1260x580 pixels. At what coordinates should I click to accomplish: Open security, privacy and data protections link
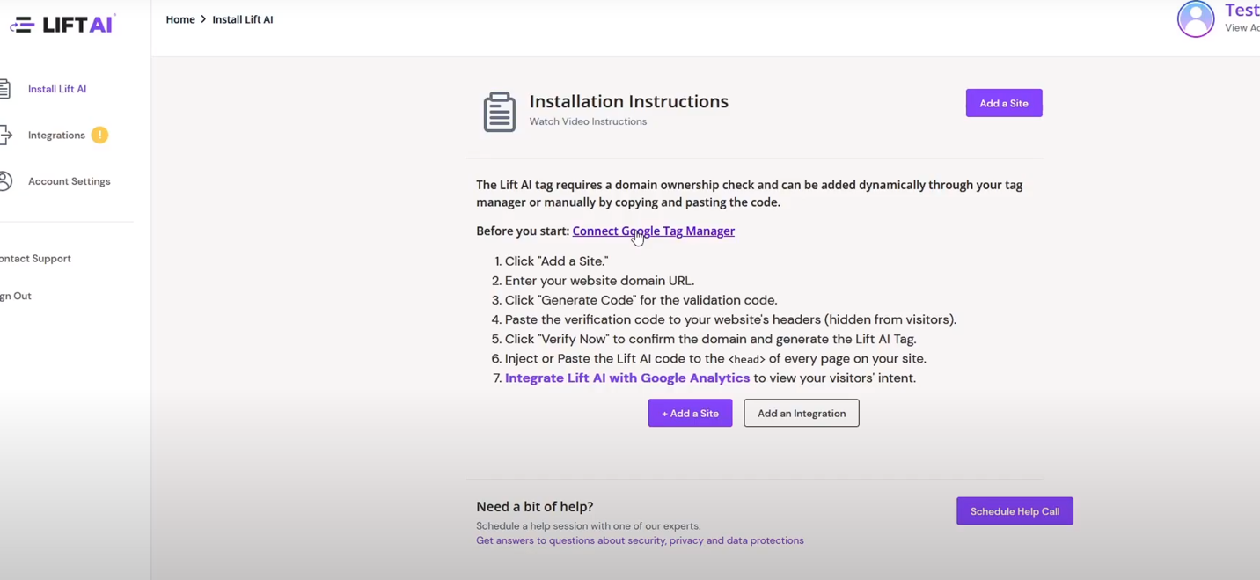point(640,540)
